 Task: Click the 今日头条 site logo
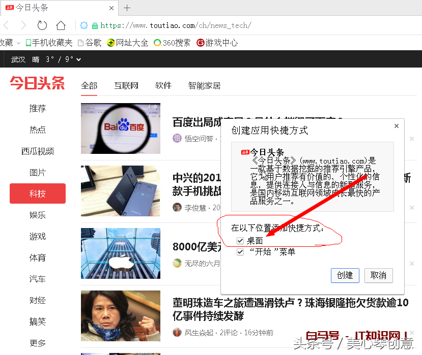(x=37, y=84)
